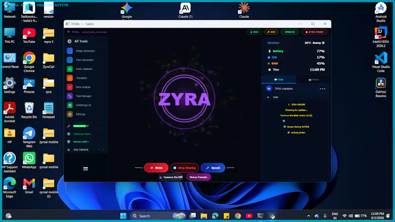
Task: Toggle the MIC pill button
Action: pyautogui.click(x=254, y=32)
